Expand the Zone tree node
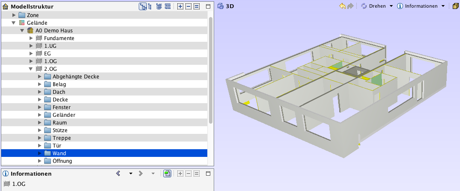460x191 pixels. click(x=14, y=15)
